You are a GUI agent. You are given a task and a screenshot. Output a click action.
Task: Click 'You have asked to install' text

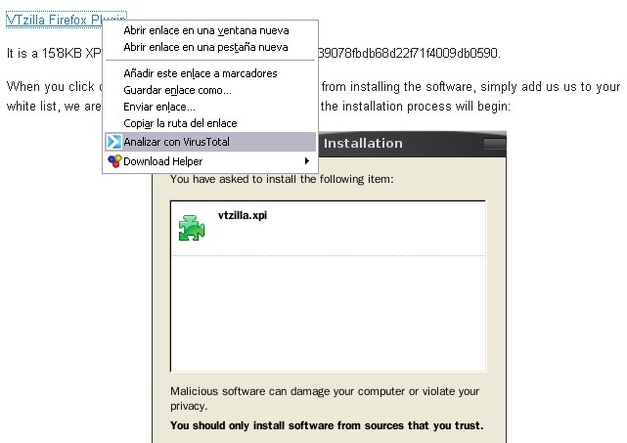pos(282,179)
